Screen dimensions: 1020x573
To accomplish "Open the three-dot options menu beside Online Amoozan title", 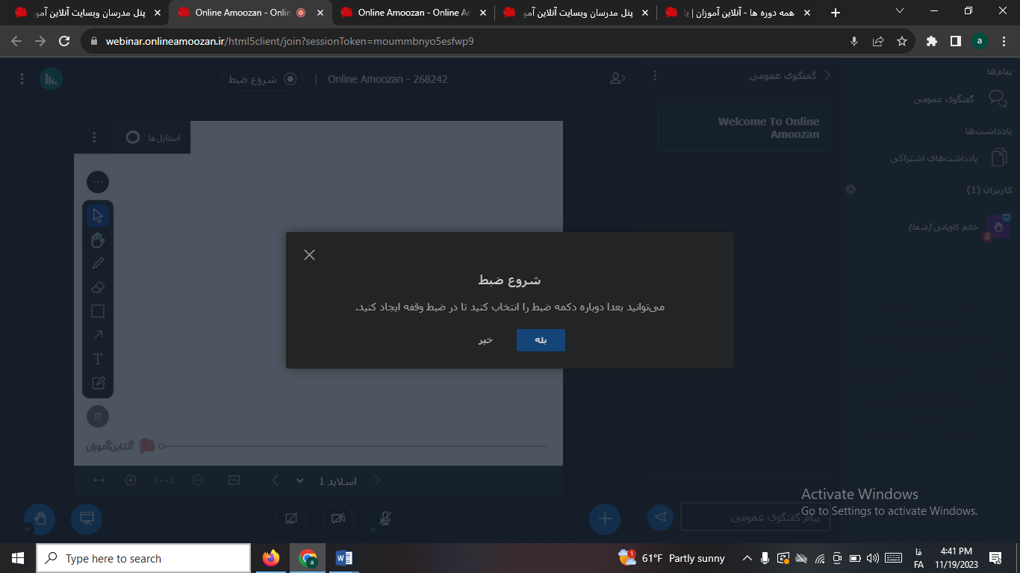I will pyautogui.click(x=22, y=78).
